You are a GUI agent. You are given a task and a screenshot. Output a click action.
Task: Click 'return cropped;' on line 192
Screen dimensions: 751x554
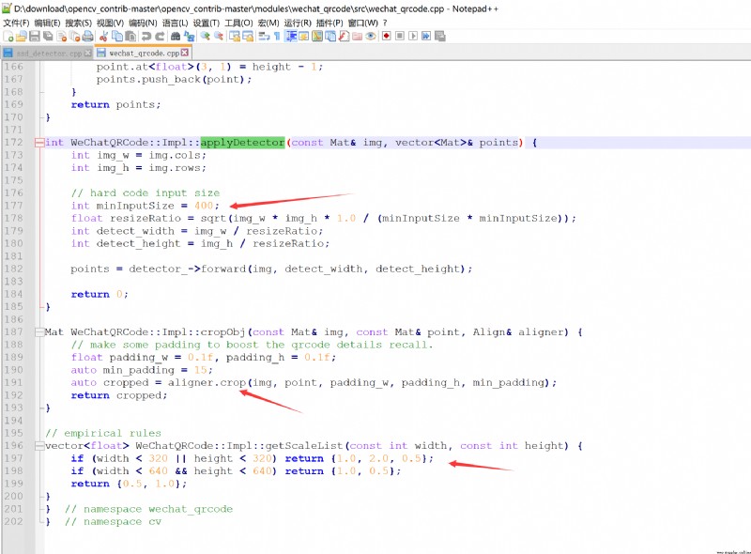click(119, 395)
